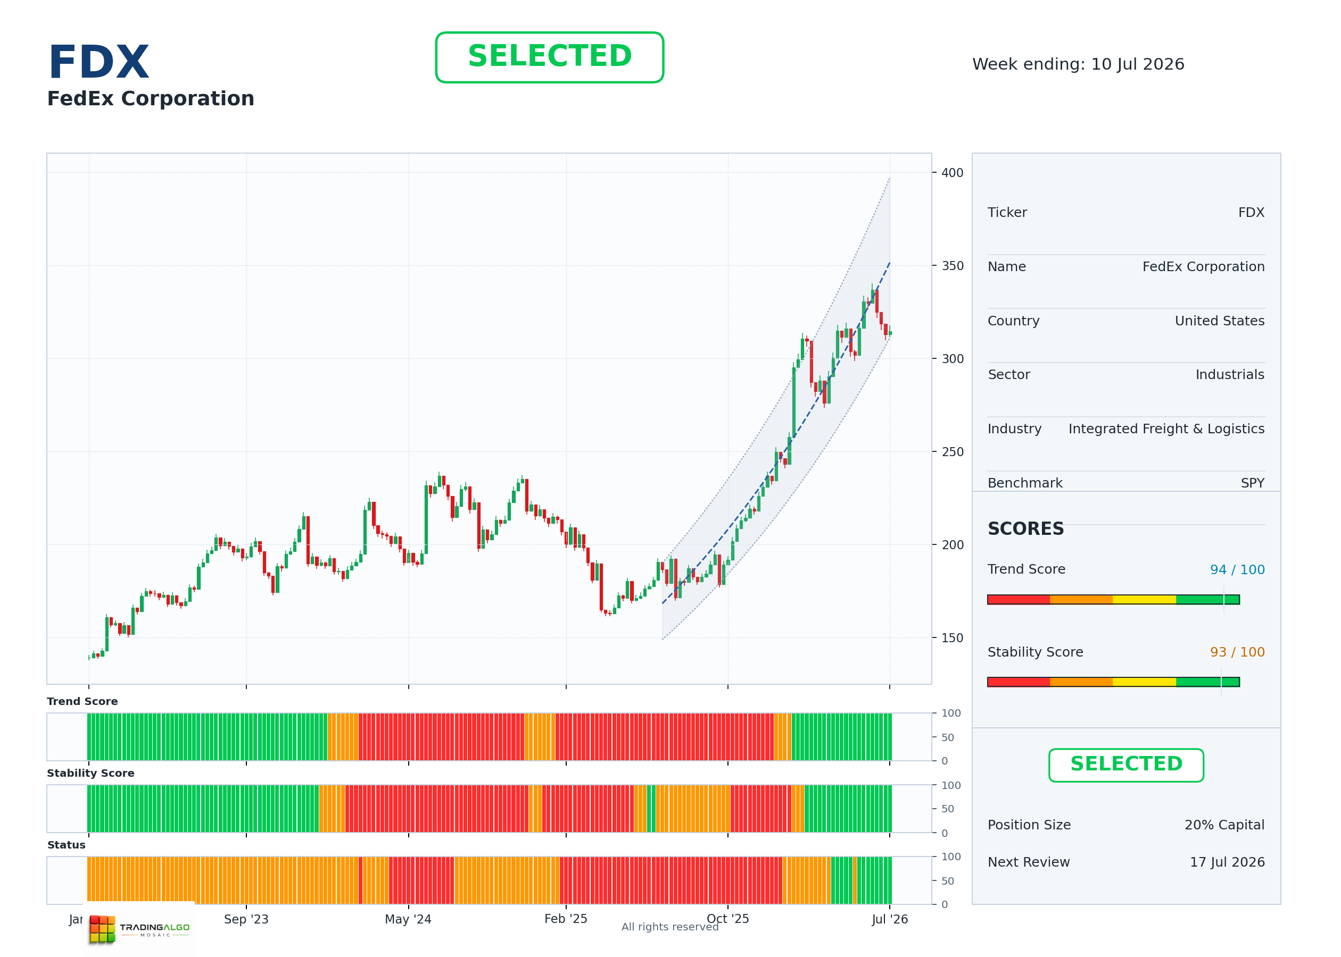This screenshot has height=957, width=1341.
Task: Click the 'Feb '25' x-axis label
Action: click(566, 919)
